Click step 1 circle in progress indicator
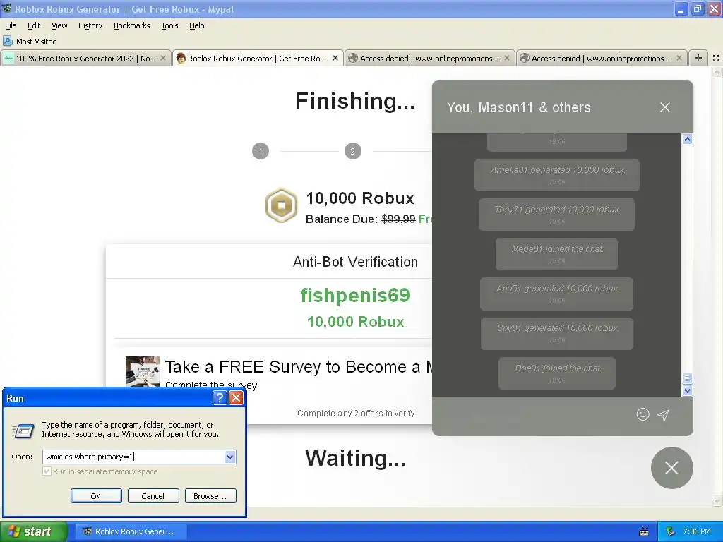723x542 pixels. (261, 151)
